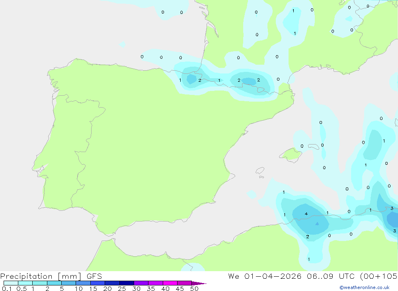Choose the 40–45 mm magenta legend swatch
The image size is (398, 291).
point(170,283)
